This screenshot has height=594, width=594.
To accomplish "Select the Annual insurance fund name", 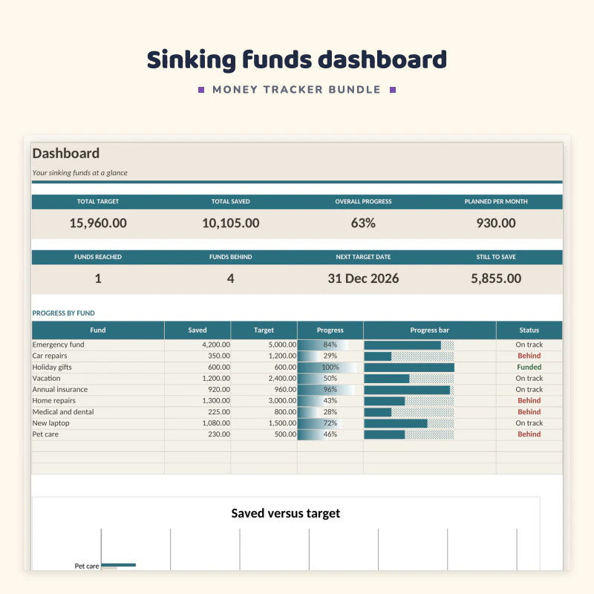I will pyautogui.click(x=60, y=389).
